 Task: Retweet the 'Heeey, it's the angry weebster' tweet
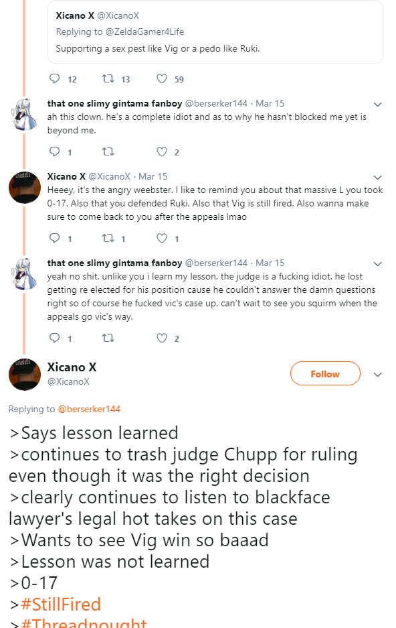pyautogui.click(x=108, y=239)
